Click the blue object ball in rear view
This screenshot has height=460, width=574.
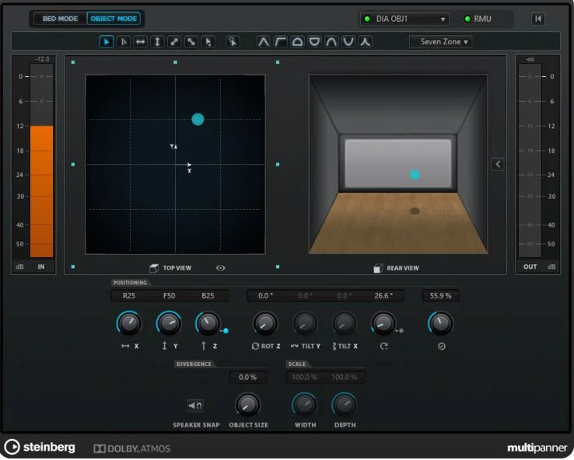415,175
